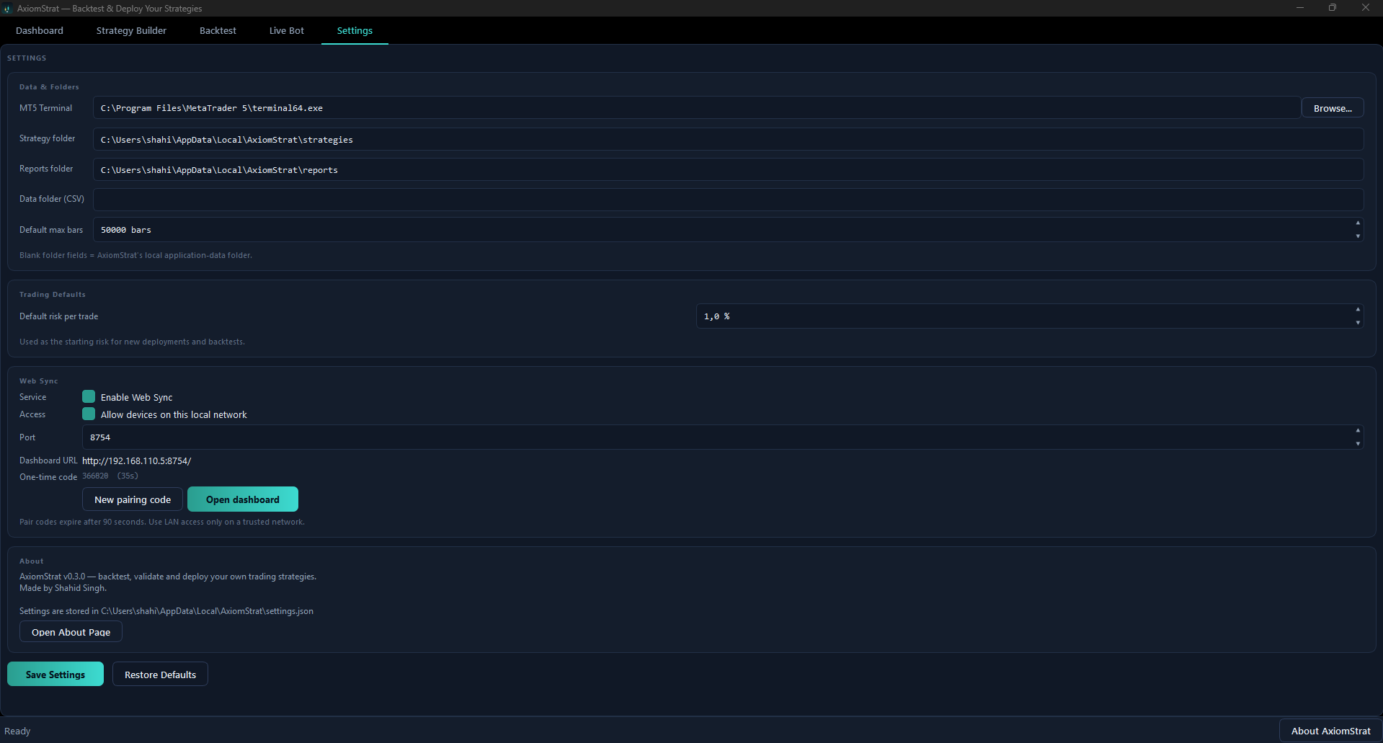The height and width of the screenshot is (743, 1383).
Task: Decrease the Port value with down arrow
Action: click(1358, 444)
